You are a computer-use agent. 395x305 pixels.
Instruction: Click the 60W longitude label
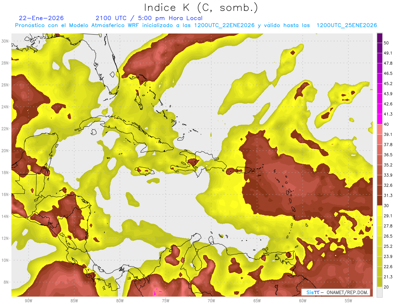[x=303, y=301]
